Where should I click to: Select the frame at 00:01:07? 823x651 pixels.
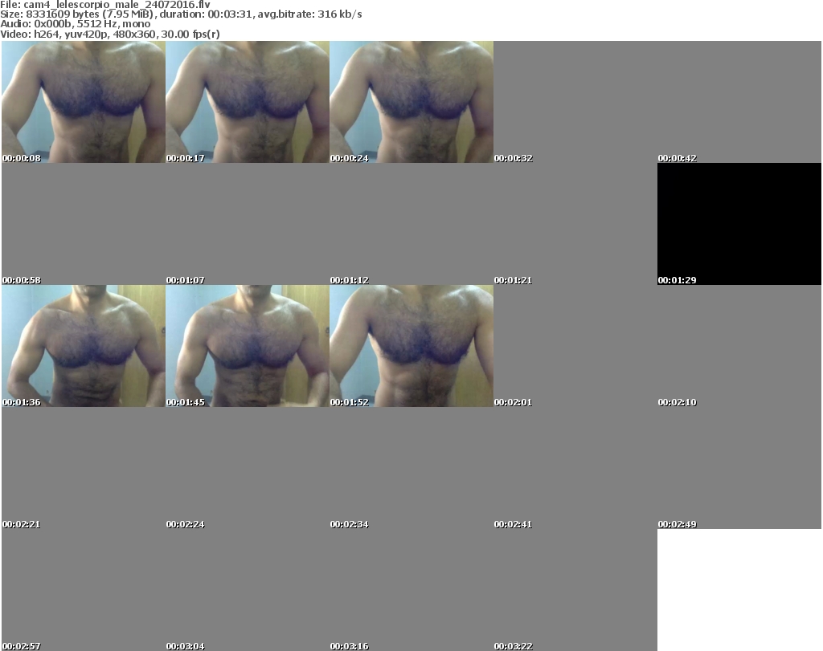248,224
